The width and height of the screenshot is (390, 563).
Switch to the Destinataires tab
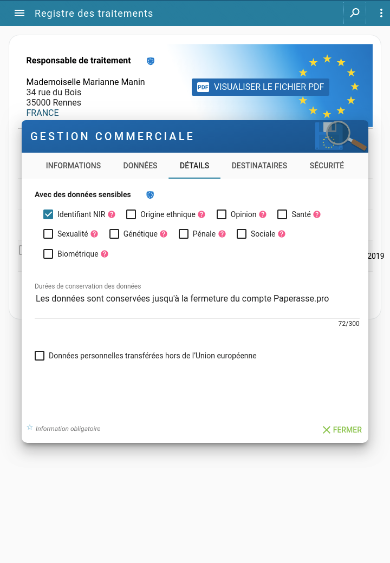(259, 166)
